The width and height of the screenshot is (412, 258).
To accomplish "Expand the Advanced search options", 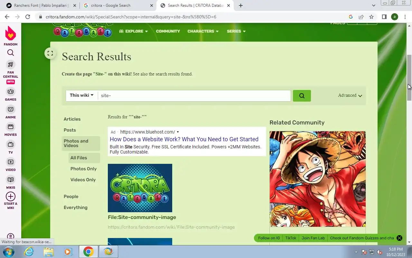I will point(350,95).
